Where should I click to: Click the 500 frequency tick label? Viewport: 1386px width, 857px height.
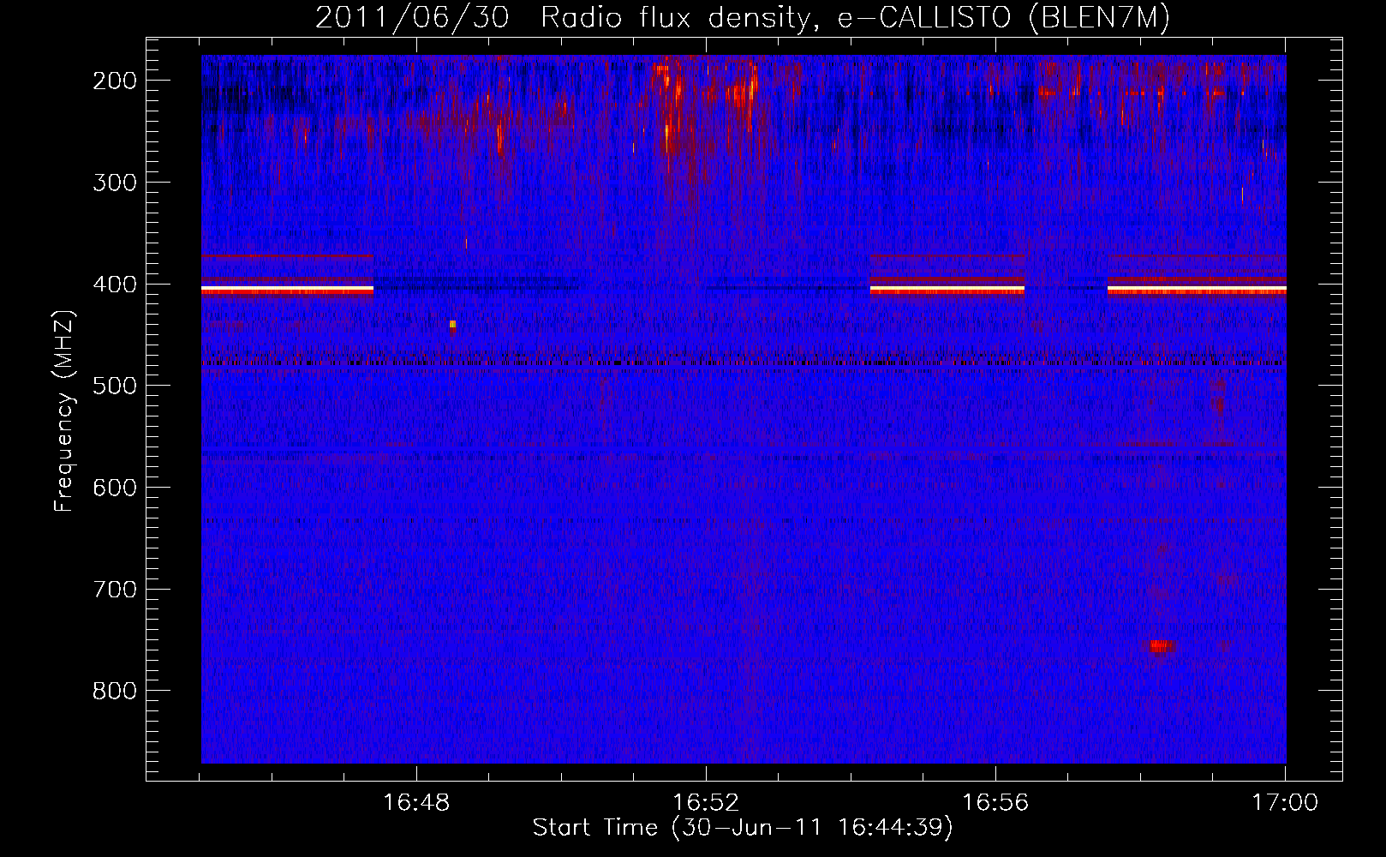115,386
